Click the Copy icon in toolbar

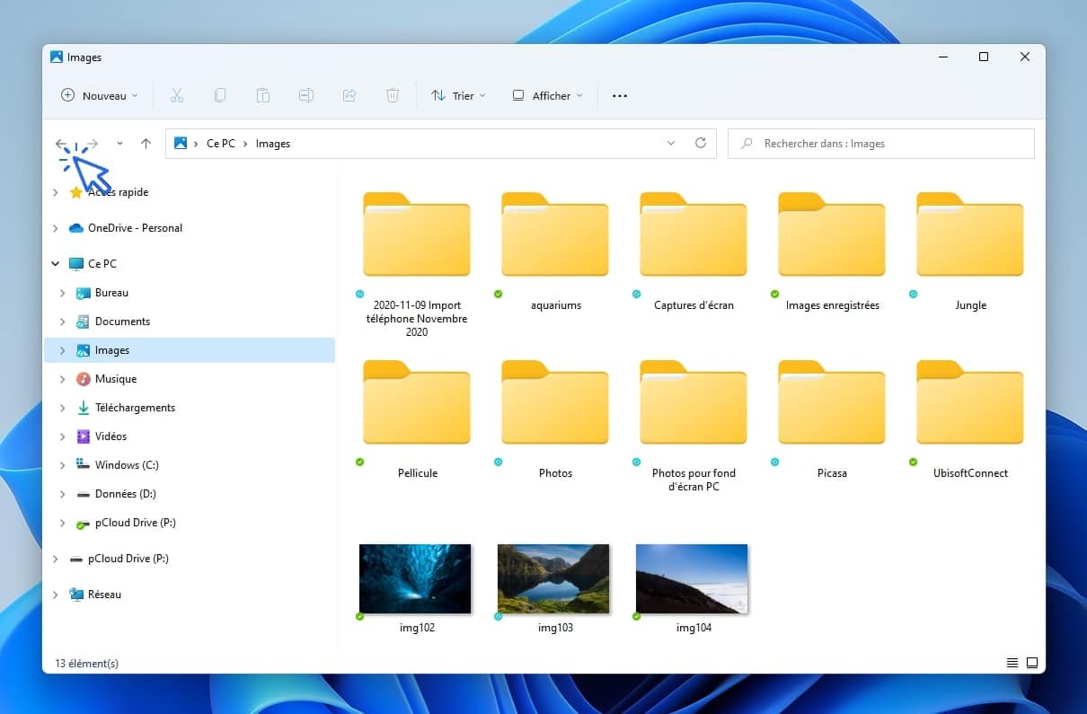click(220, 95)
